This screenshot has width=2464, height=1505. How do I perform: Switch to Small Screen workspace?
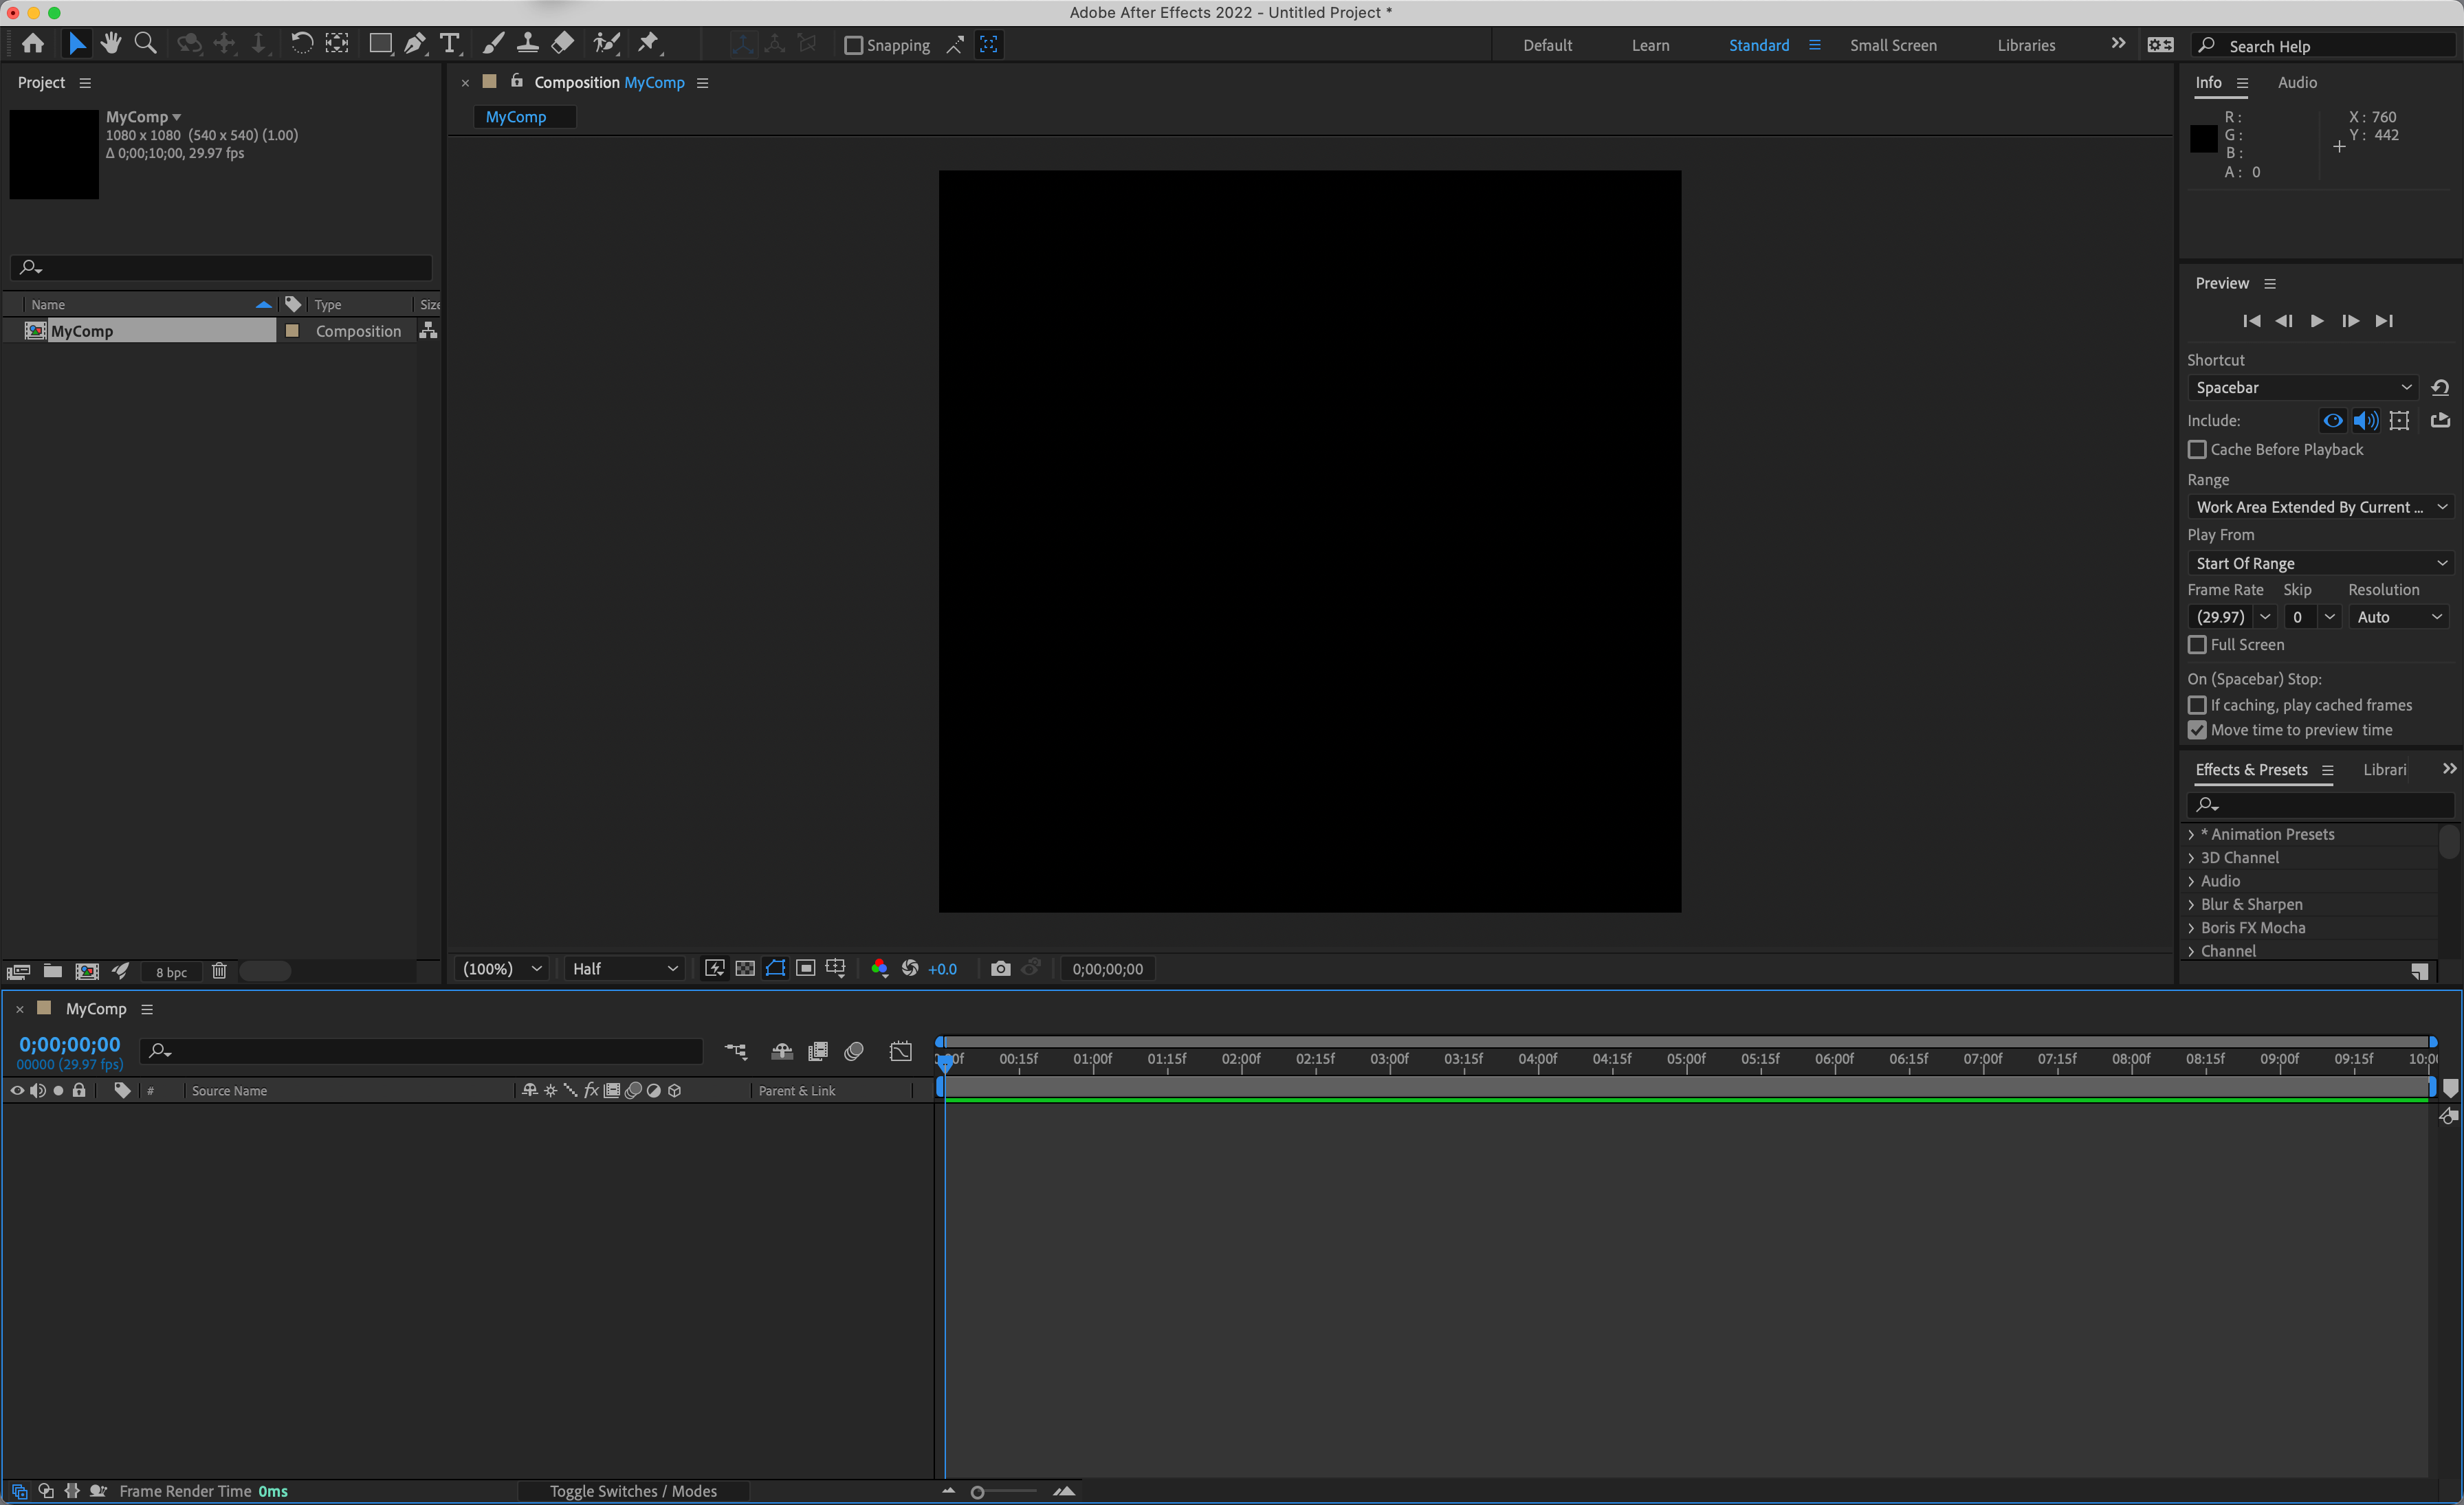1892,45
